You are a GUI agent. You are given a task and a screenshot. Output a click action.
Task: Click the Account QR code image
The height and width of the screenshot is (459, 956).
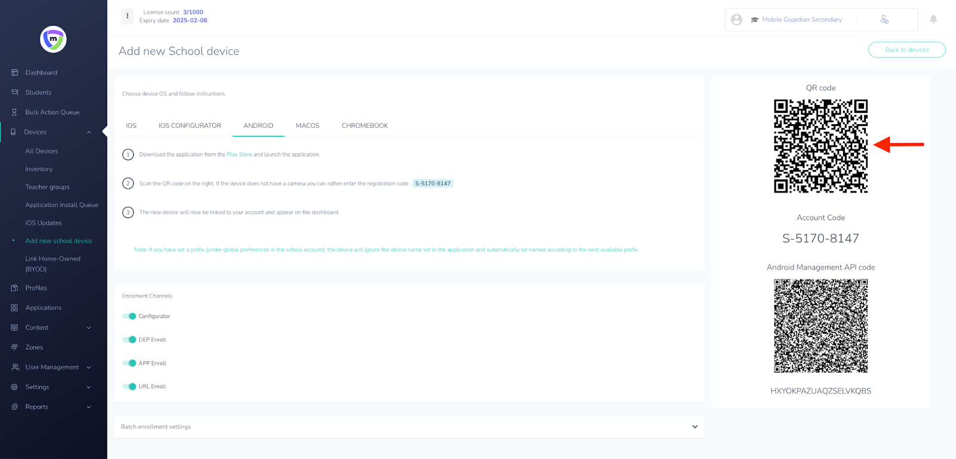click(821, 146)
